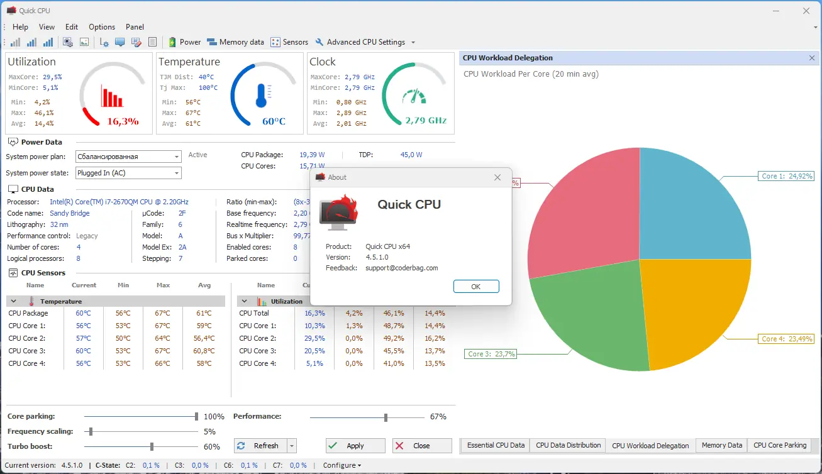Open Sensors from the toolbar
The image size is (822, 474).
coord(289,42)
